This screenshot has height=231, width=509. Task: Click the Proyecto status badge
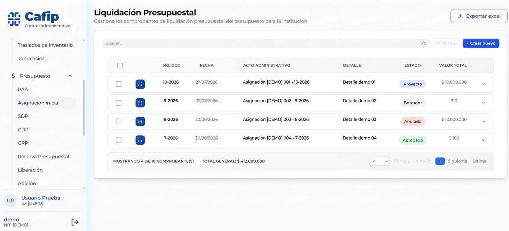(x=413, y=84)
